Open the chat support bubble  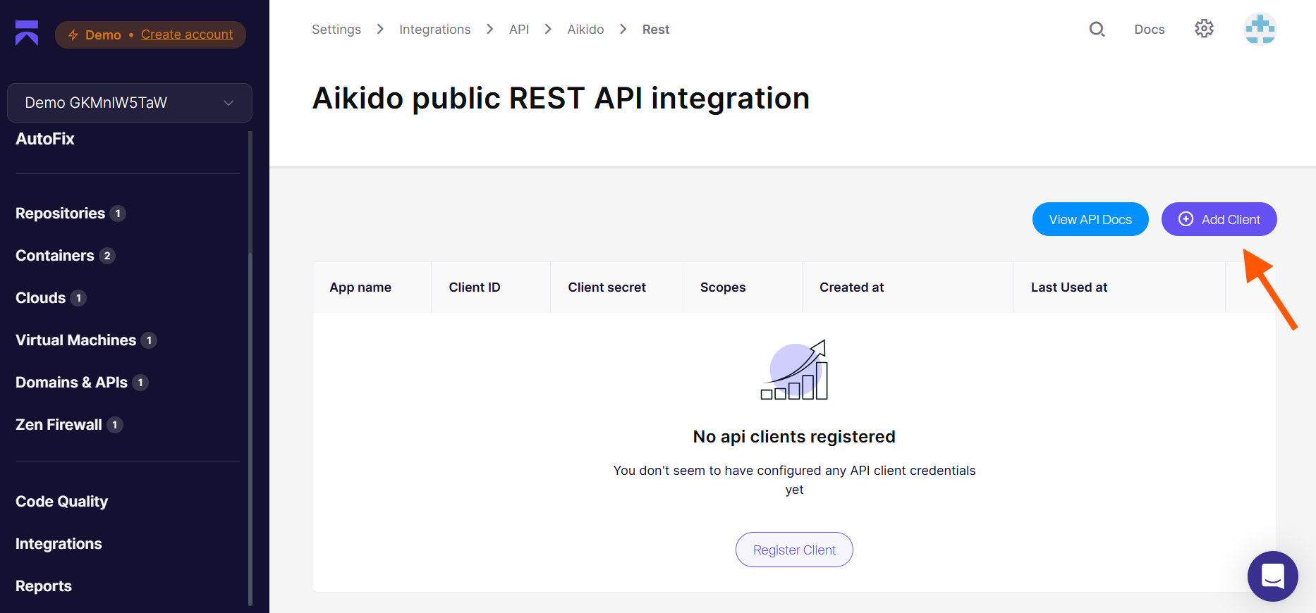(x=1272, y=576)
